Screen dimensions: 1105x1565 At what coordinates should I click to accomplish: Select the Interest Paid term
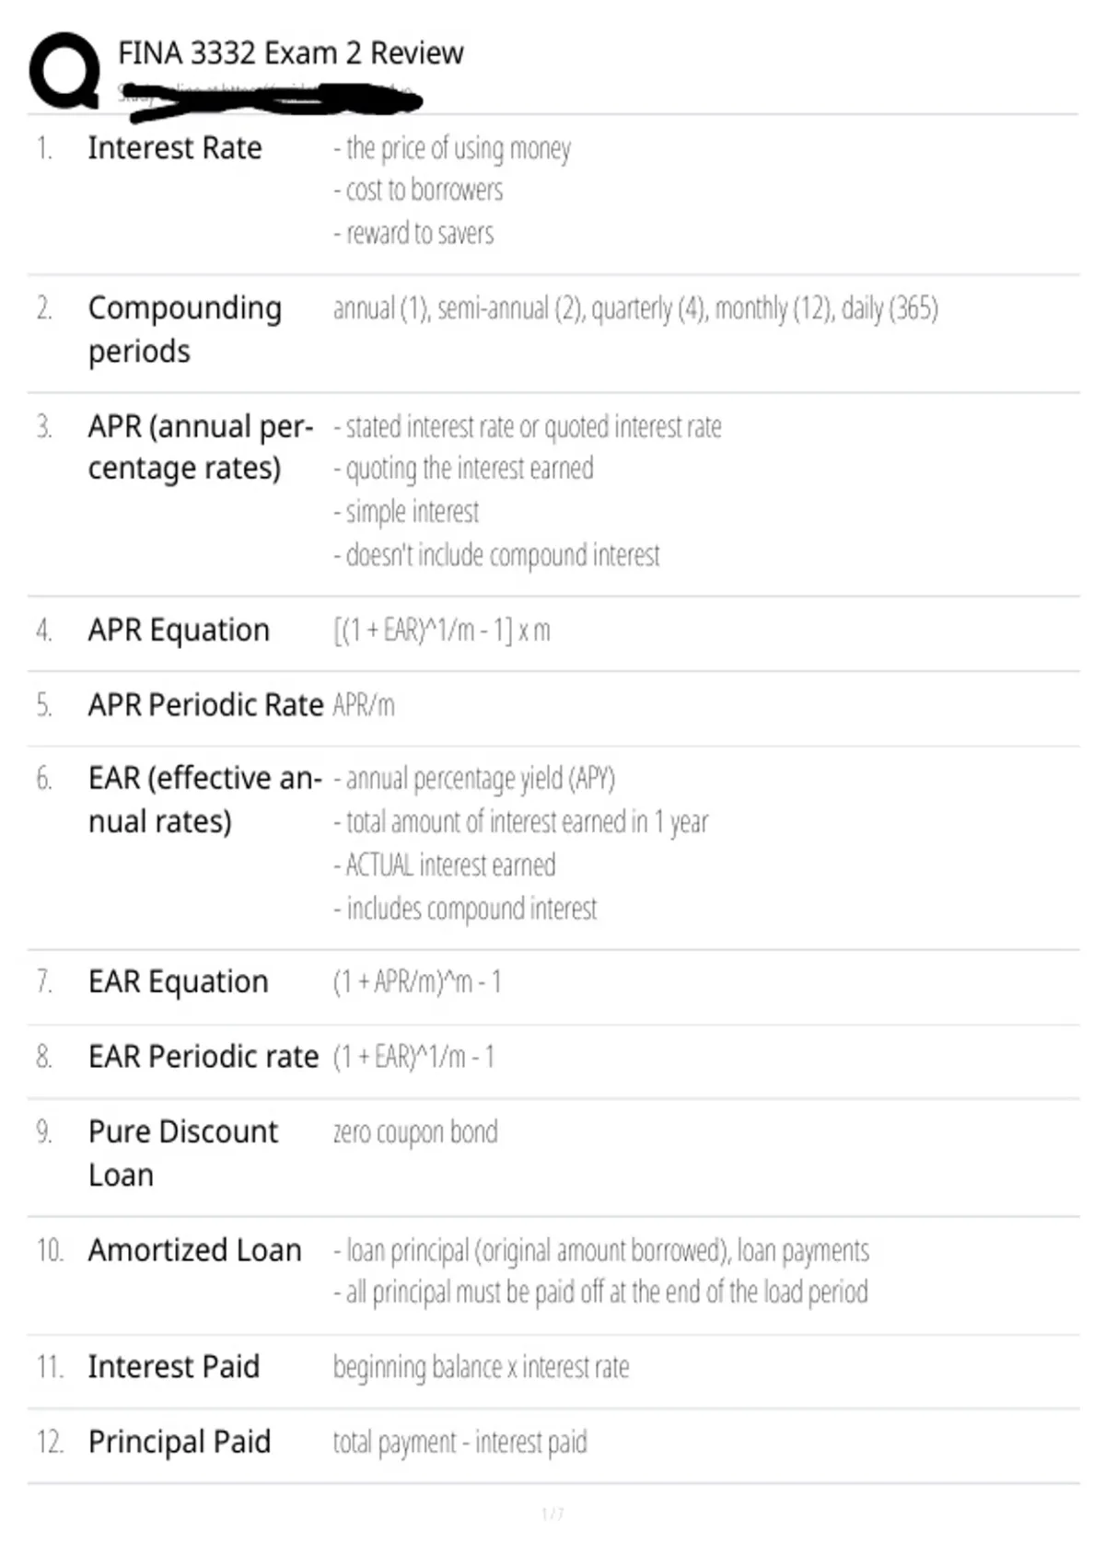[174, 1366]
